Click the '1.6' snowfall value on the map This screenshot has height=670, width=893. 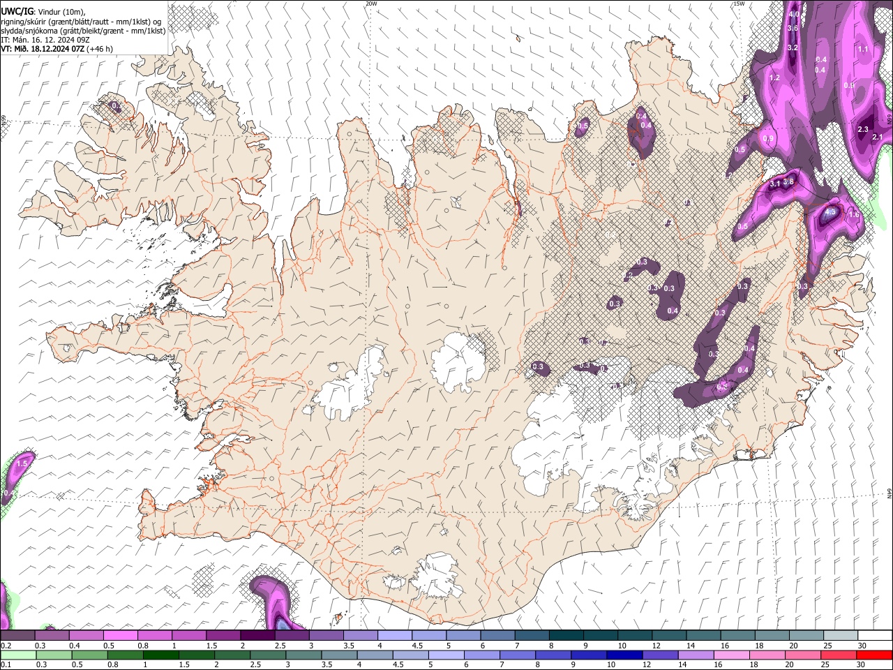point(855,215)
